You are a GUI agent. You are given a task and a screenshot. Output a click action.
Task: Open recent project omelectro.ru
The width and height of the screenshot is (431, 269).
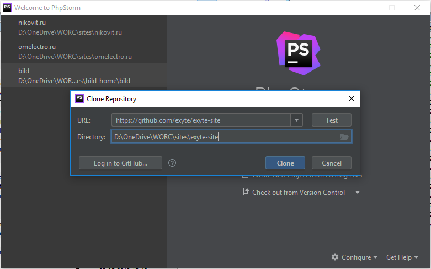[x=83, y=51]
